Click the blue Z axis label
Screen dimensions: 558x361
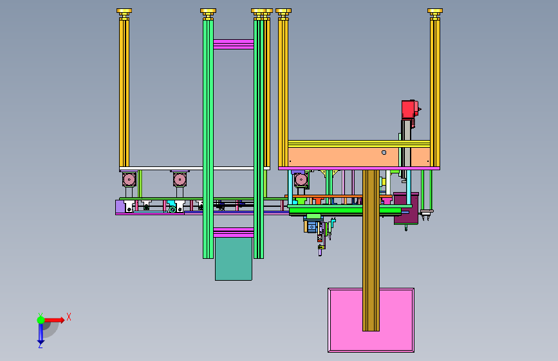41,345
